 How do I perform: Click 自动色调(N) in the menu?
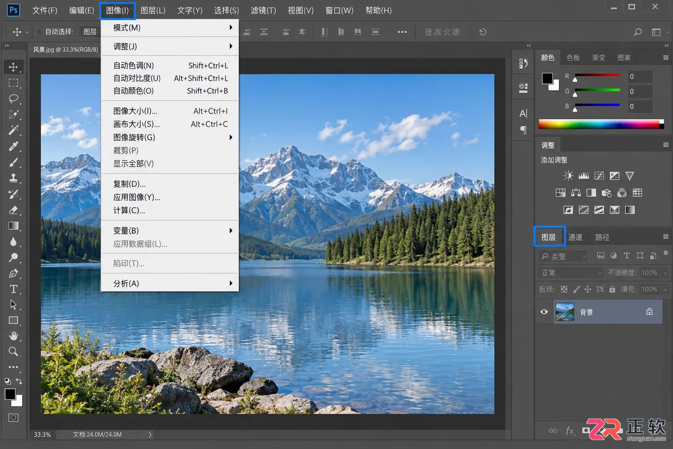click(x=170, y=65)
